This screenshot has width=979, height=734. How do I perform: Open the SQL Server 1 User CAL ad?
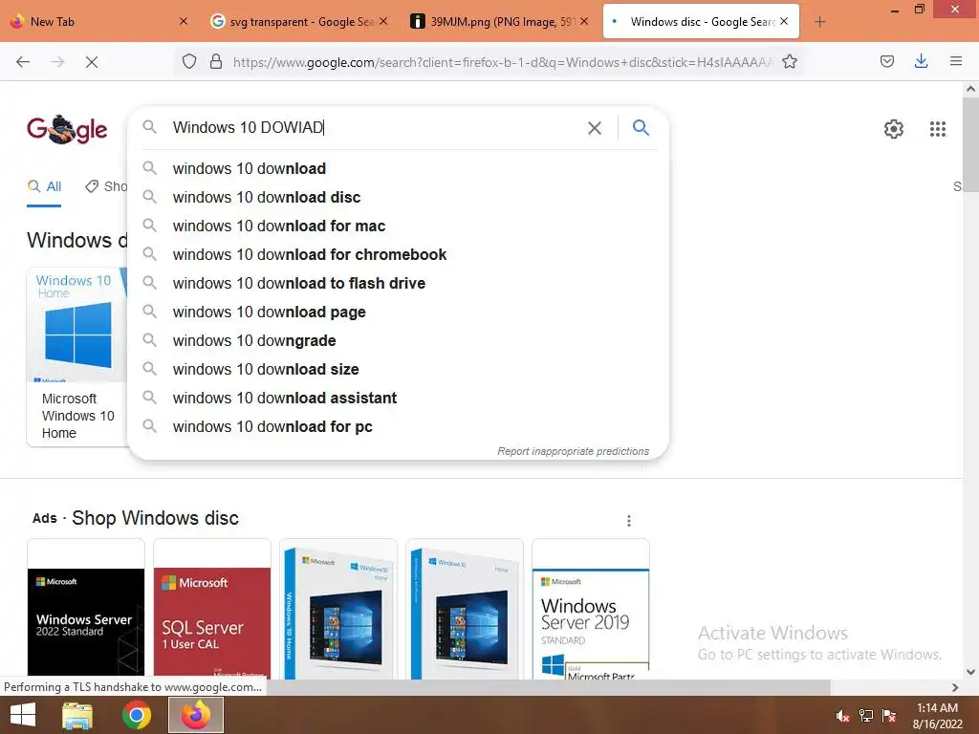[x=212, y=609]
